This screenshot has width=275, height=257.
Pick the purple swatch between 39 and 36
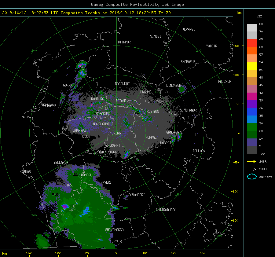click(252, 104)
